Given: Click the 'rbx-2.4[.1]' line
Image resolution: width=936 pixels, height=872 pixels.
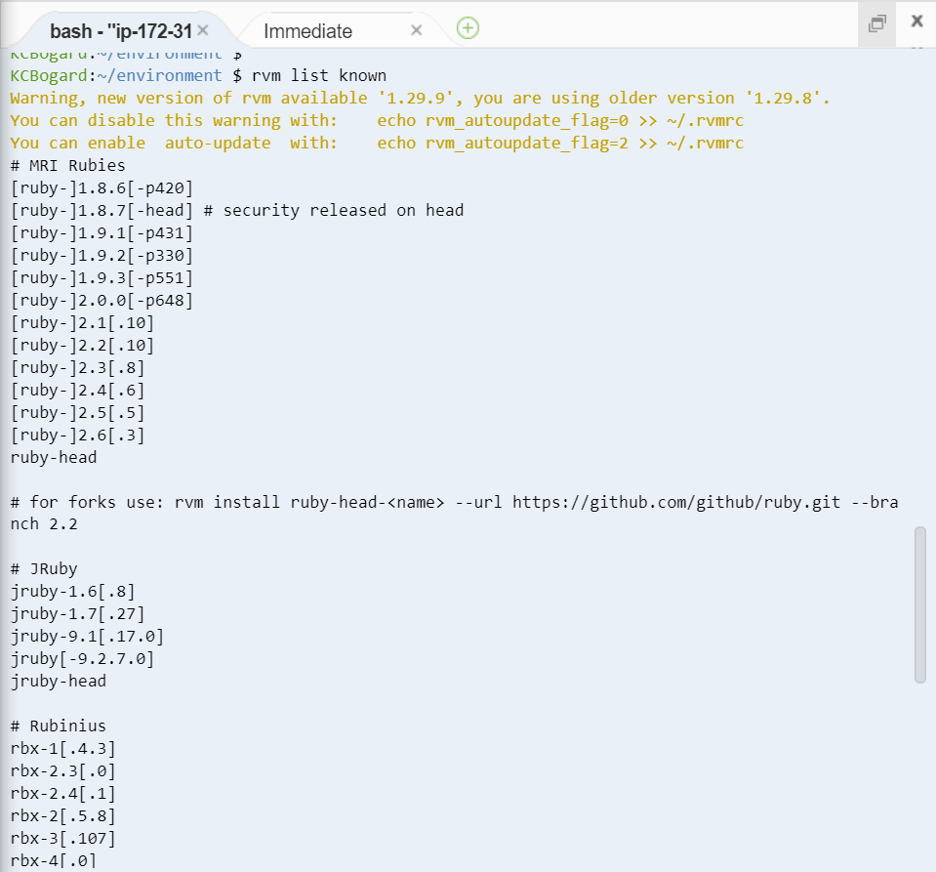Looking at the screenshot, I should [x=62, y=794].
